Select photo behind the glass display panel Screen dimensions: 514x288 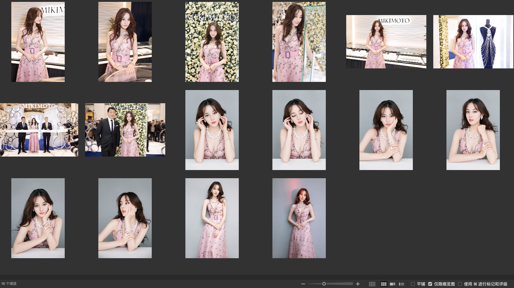click(x=299, y=42)
